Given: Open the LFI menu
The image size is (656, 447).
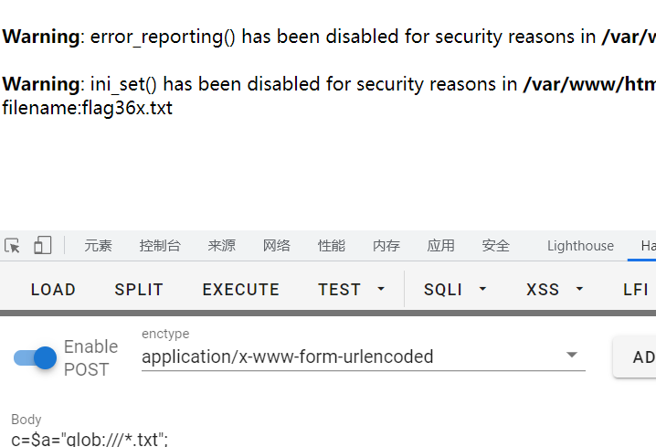Looking at the screenshot, I should [636, 290].
